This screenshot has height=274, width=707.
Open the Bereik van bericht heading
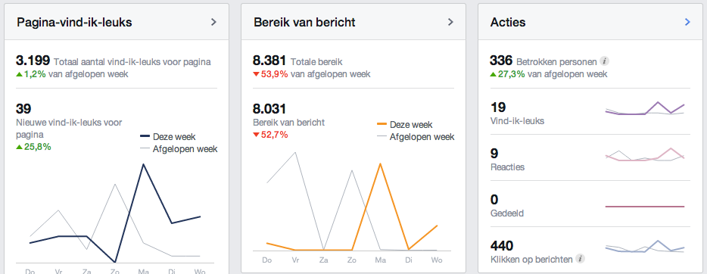[x=304, y=22]
